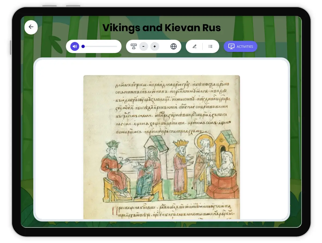Click the middle of the audio progress track

point(101,46)
